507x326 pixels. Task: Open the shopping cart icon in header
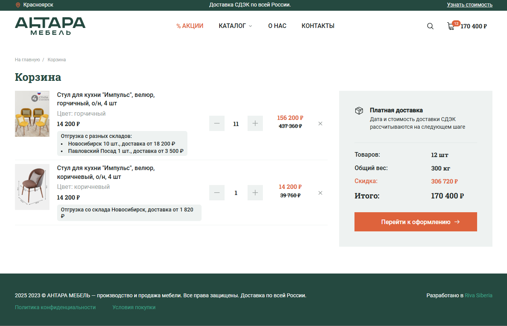(451, 26)
